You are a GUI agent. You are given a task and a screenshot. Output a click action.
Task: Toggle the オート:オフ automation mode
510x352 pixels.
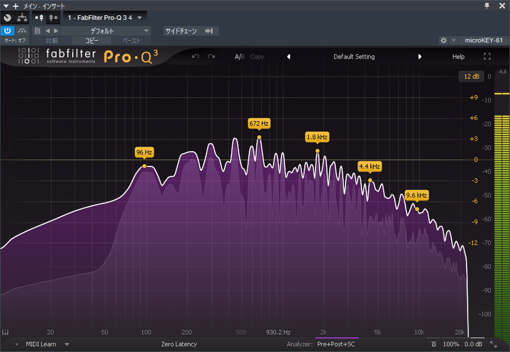tap(15, 40)
